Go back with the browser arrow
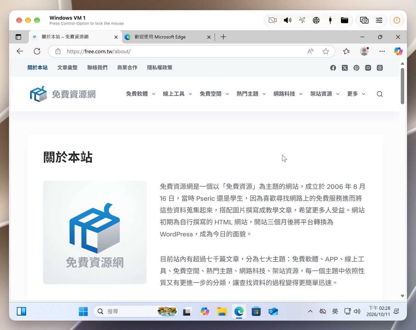 (20, 51)
